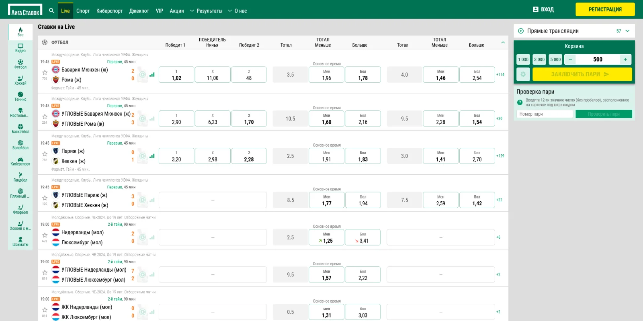Expand Прямые трансляции panel chevron
Screen dimensions: 643x321
(627, 31)
